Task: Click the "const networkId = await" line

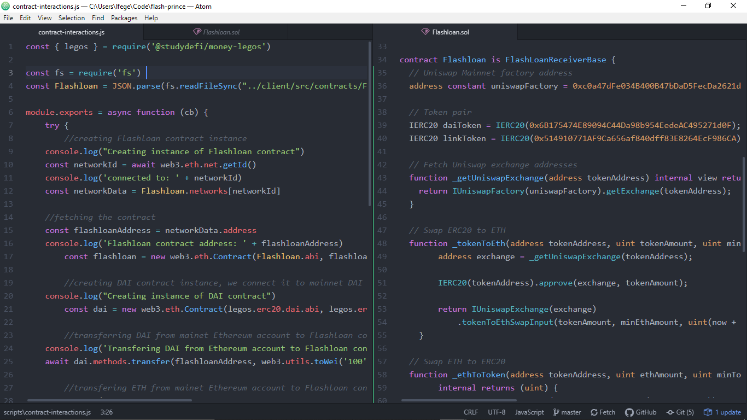Action: (x=151, y=165)
